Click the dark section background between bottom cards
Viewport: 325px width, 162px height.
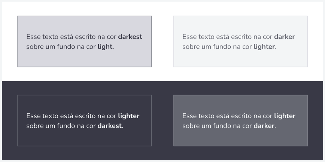162,120
